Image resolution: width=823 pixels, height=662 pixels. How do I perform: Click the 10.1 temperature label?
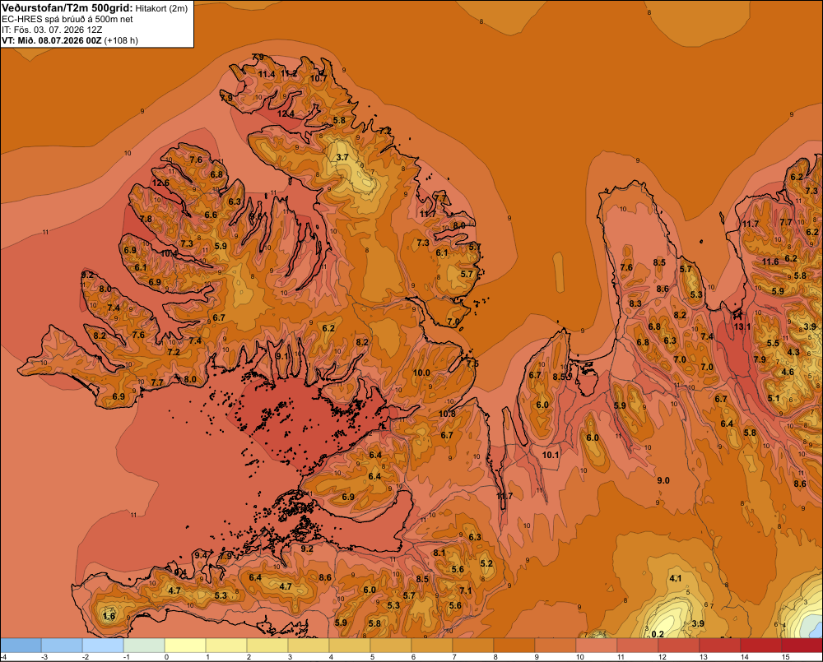[x=551, y=455]
